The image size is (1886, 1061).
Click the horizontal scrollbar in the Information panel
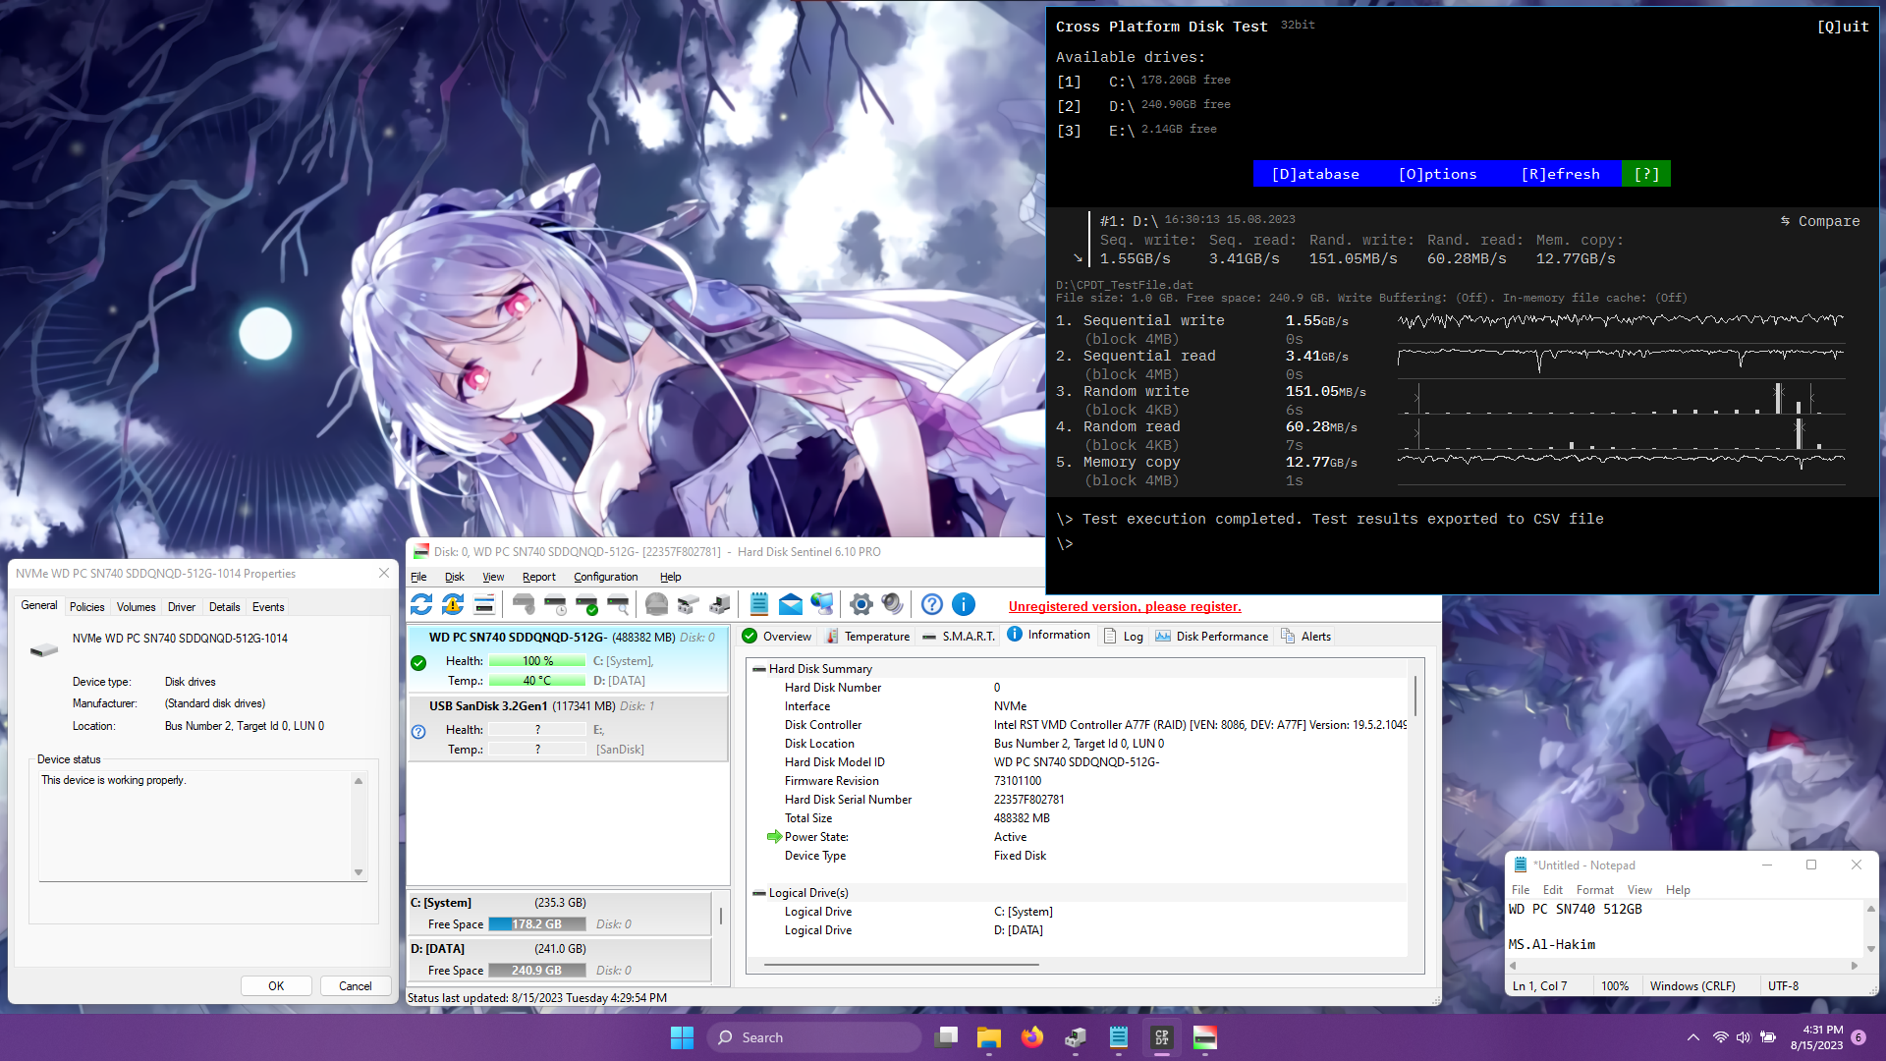(901, 966)
